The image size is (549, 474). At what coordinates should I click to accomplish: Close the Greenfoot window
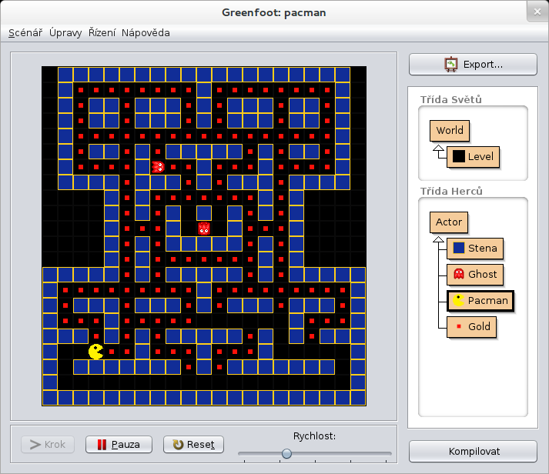pos(537,12)
